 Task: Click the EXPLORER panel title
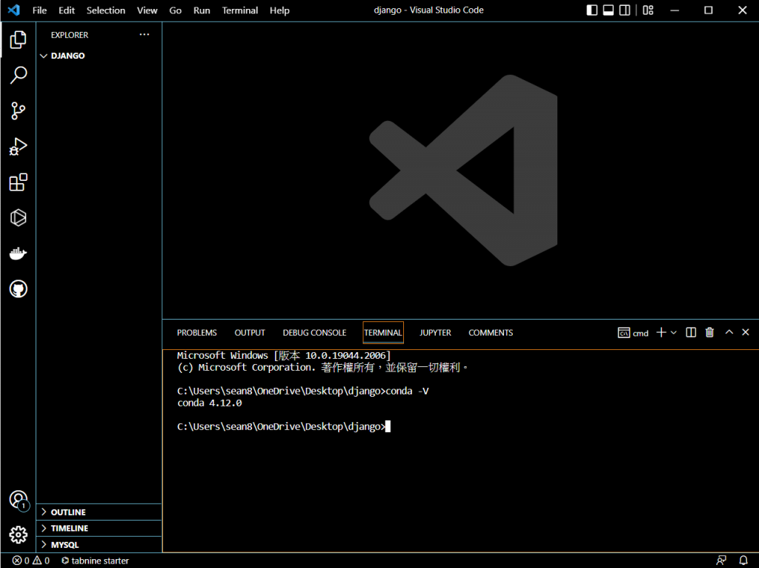tap(70, 35)
